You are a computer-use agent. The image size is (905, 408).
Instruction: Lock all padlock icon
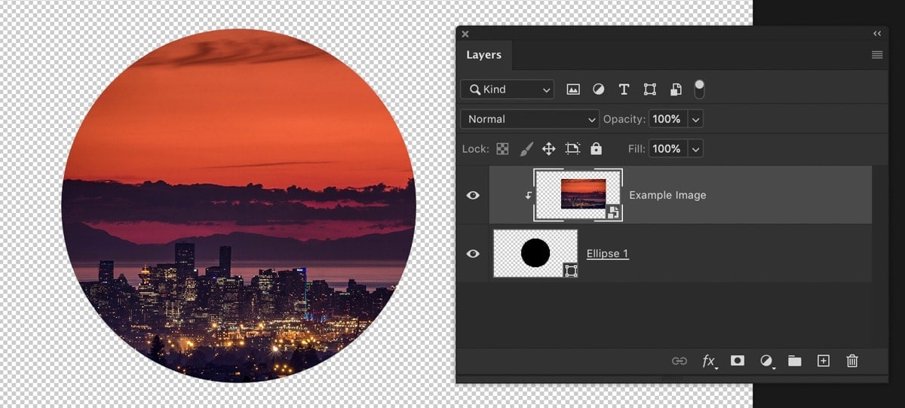[x=597, y=149]
